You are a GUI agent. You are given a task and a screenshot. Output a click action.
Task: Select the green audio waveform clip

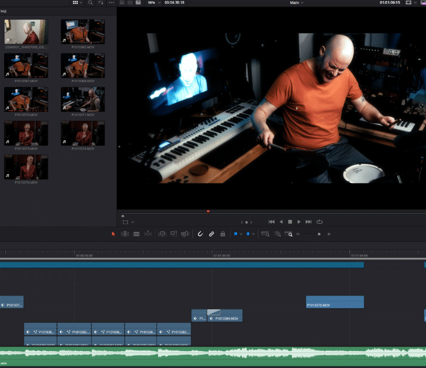(x=213, y=356)
